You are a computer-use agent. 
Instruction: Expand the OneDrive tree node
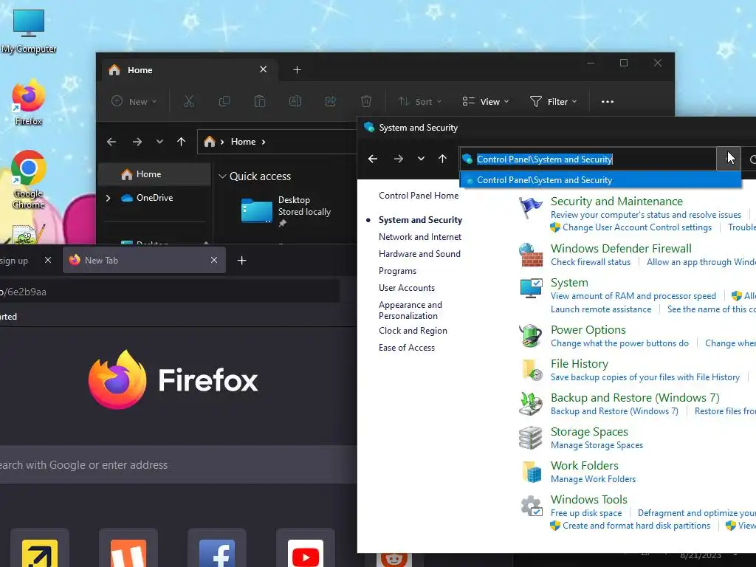coord(108,198)
